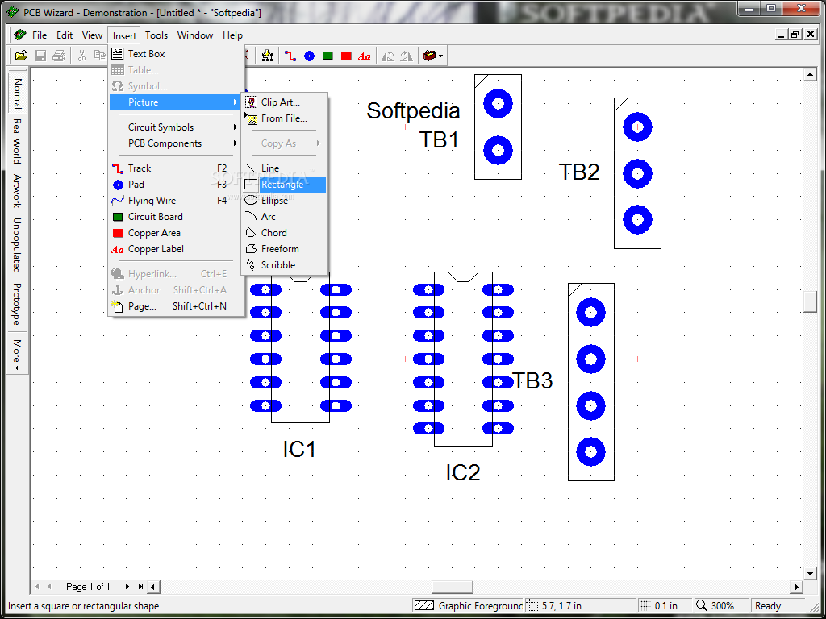Choose Copper Label in the Insert menu
This screenshot has width=826, height=619.
(177, 249)
